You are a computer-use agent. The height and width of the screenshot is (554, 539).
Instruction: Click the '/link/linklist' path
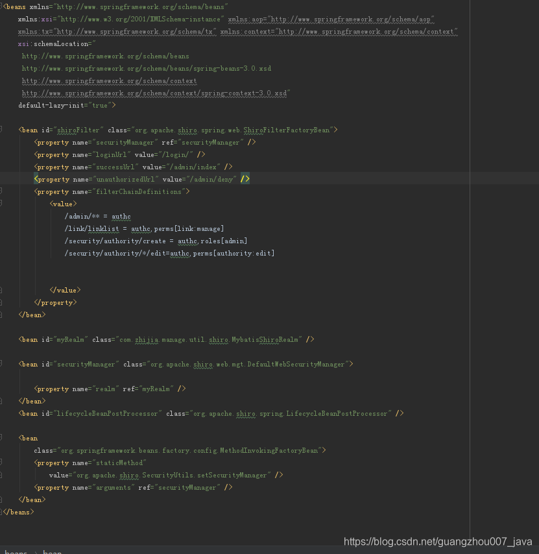coord(92,228)
